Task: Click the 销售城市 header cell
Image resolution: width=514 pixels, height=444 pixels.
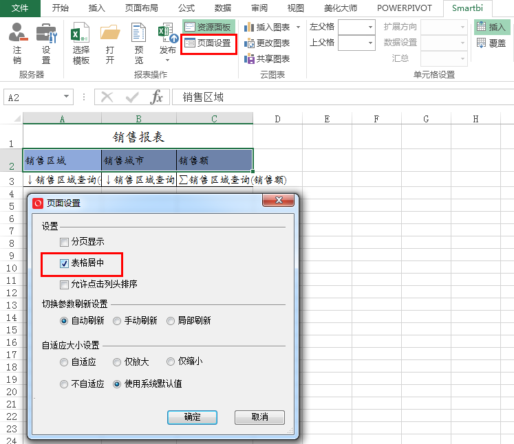Action: tap(139, 160)
